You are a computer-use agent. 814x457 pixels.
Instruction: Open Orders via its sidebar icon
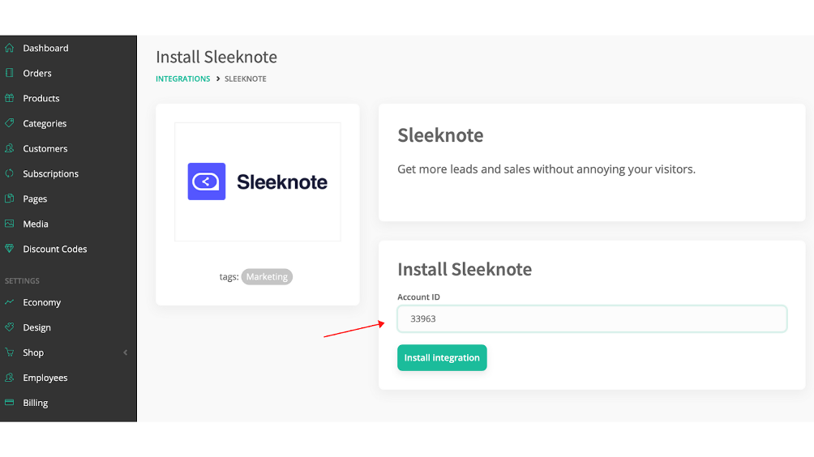click(10, 73)
